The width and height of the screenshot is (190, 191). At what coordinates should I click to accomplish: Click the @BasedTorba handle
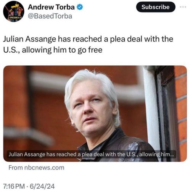click(x=50, y=16)
